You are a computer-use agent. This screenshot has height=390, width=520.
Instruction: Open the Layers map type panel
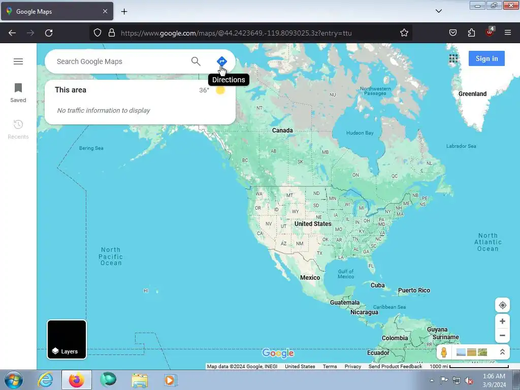(x=67, y=339)
